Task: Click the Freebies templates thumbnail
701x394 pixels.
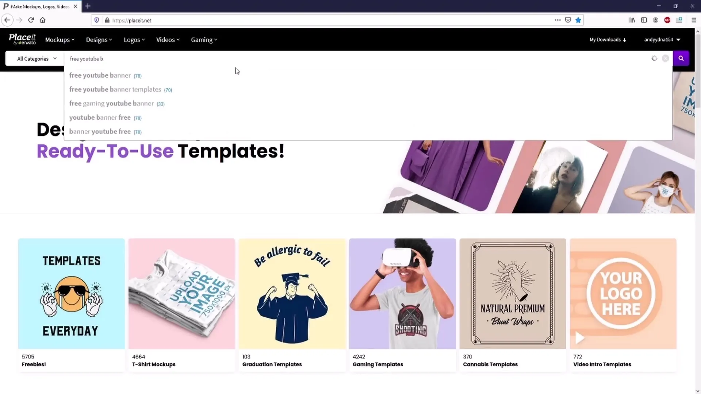Action: point(71,293)
